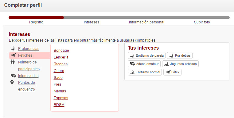Click the grey remaining part of the progress bar
Viewport: 234px width, 118px height.
coord(147,18)
